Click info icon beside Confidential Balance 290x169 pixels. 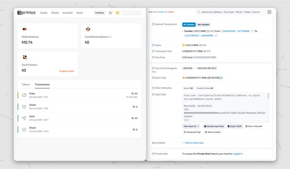click(x=110, y=37)
